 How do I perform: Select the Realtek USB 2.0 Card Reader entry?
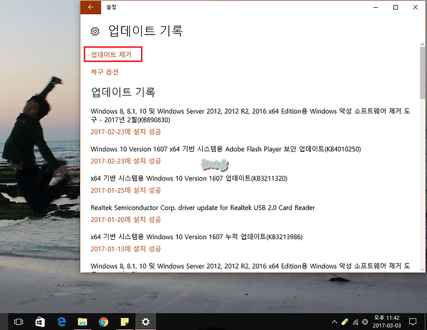pos(203,208)
